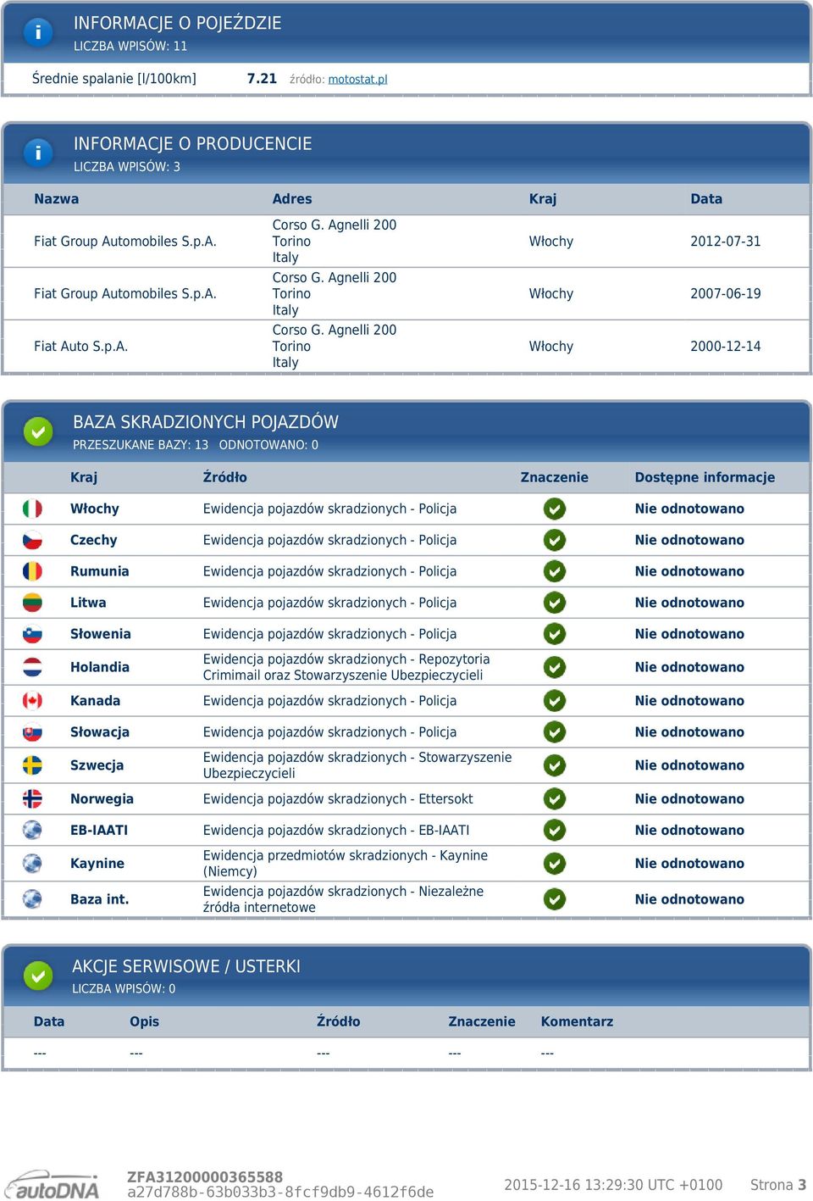This screenshot has height=1201, width=813.
Task: Click the date 2012-07-31
Action: click(x=726, y=242)
